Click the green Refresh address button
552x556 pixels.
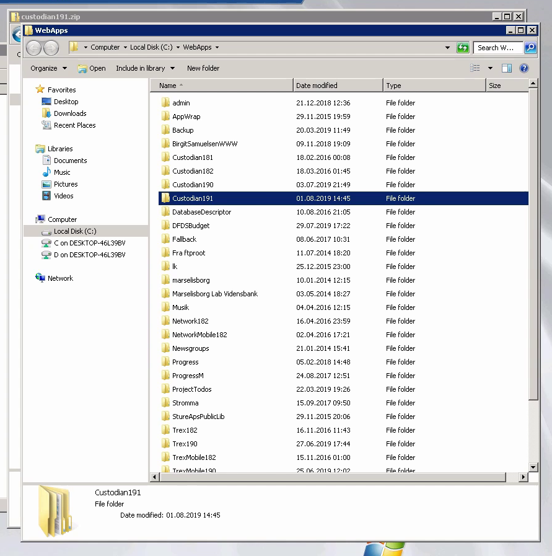coord(462,48)
